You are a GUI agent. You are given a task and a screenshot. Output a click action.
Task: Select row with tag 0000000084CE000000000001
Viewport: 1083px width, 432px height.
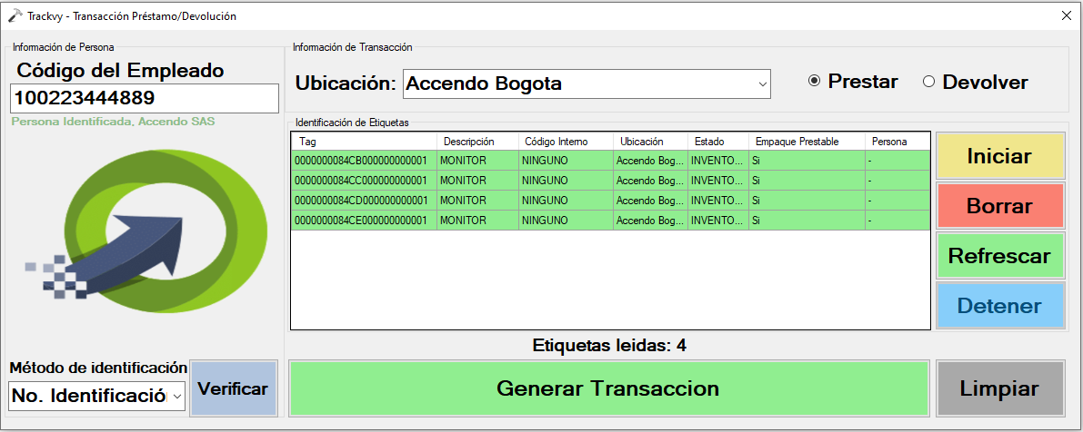point(610,221)
